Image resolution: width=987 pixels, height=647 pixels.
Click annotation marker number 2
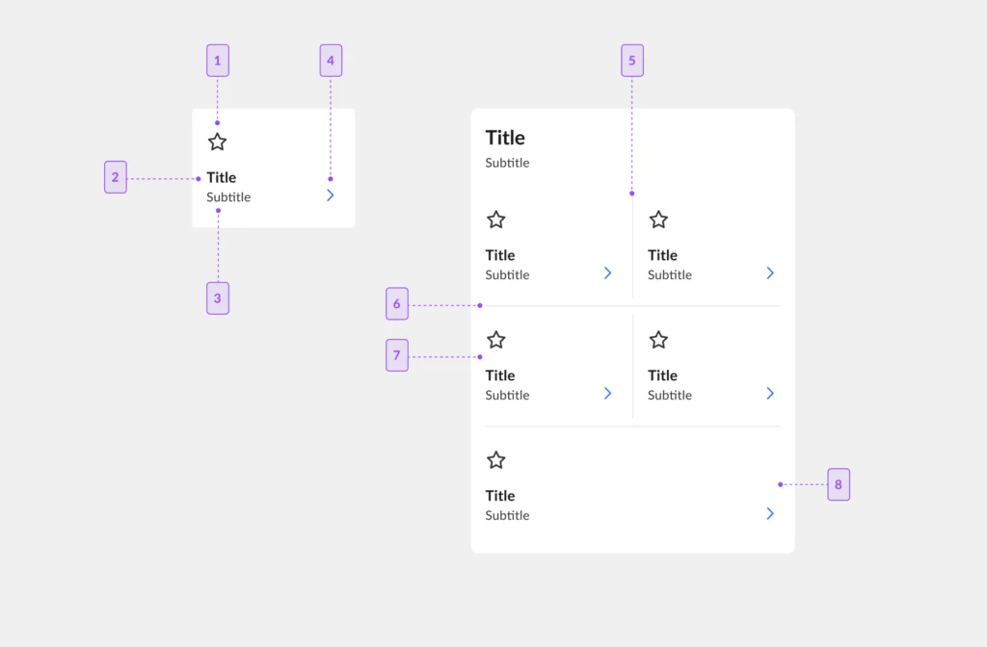(116, 177)
